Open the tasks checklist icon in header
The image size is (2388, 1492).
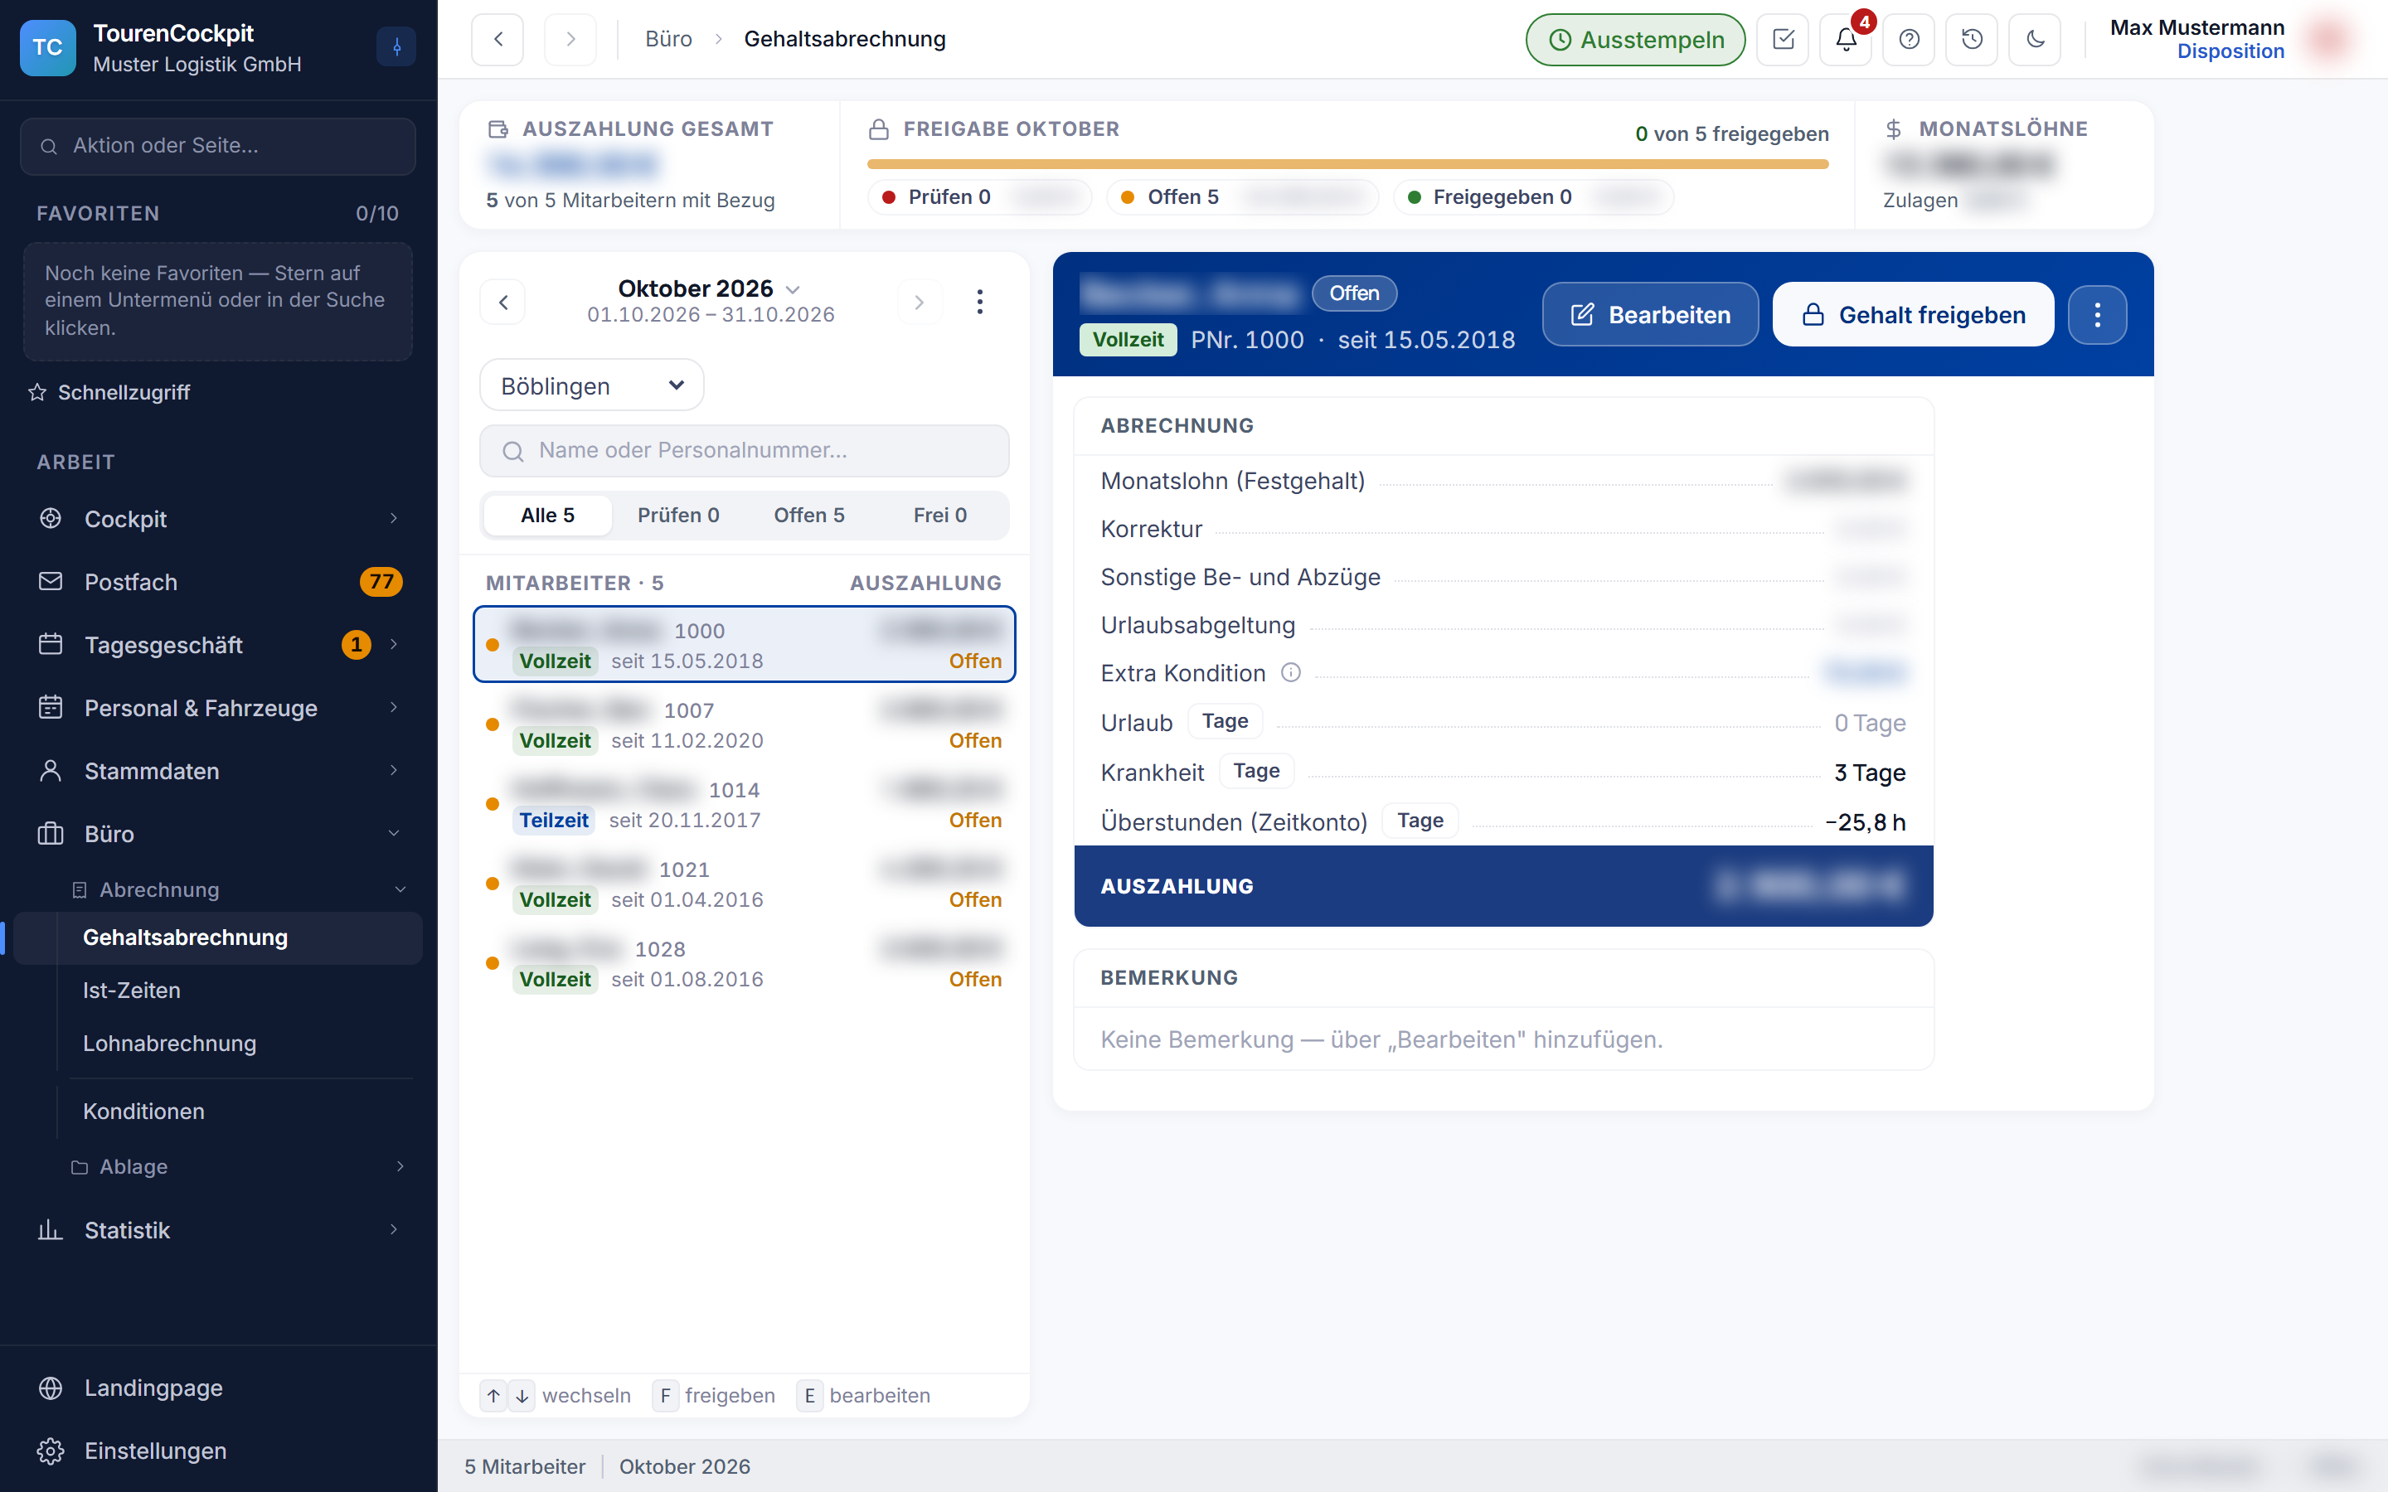(1783, 40)
